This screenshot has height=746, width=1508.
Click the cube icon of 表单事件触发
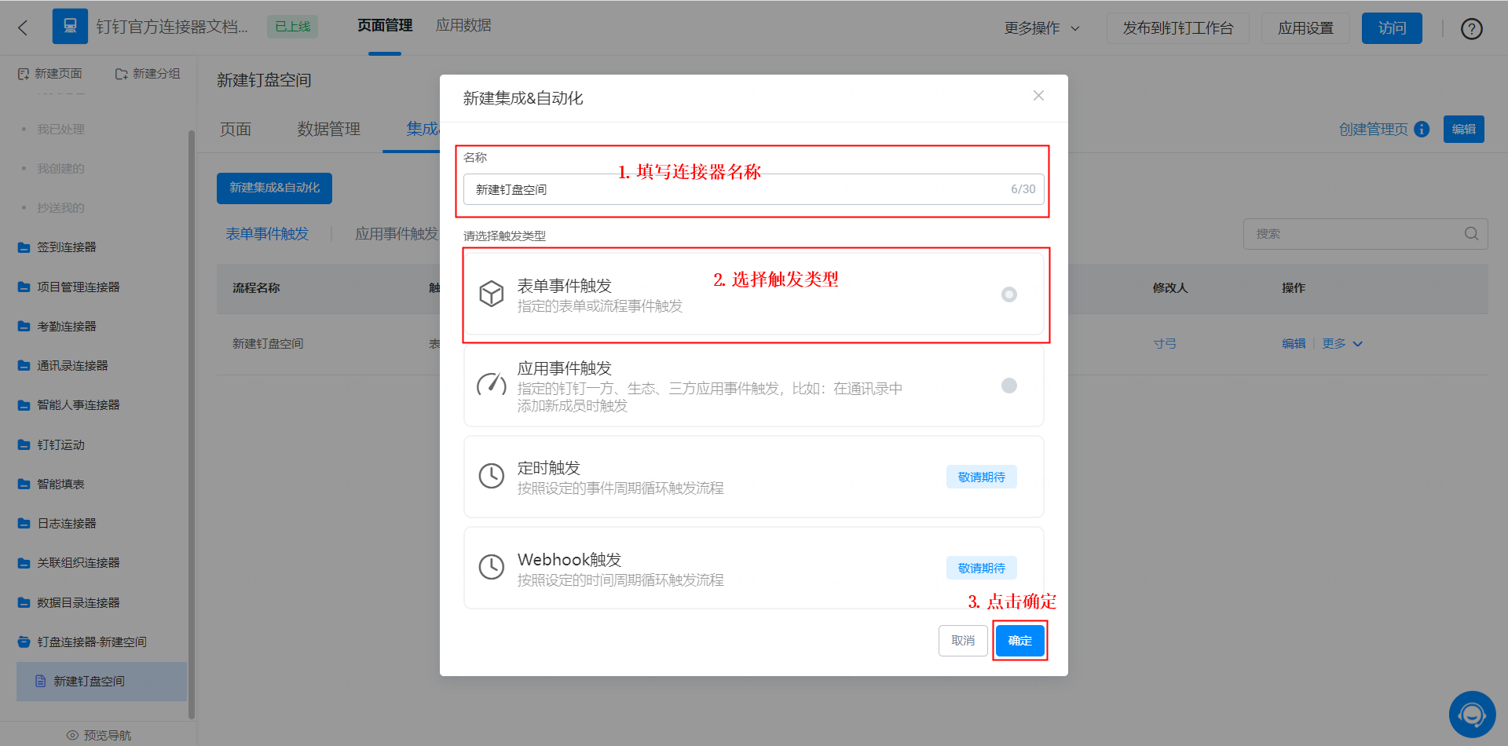click(492, 294)
